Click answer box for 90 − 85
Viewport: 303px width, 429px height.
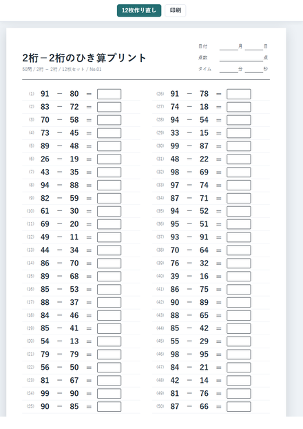109,406
